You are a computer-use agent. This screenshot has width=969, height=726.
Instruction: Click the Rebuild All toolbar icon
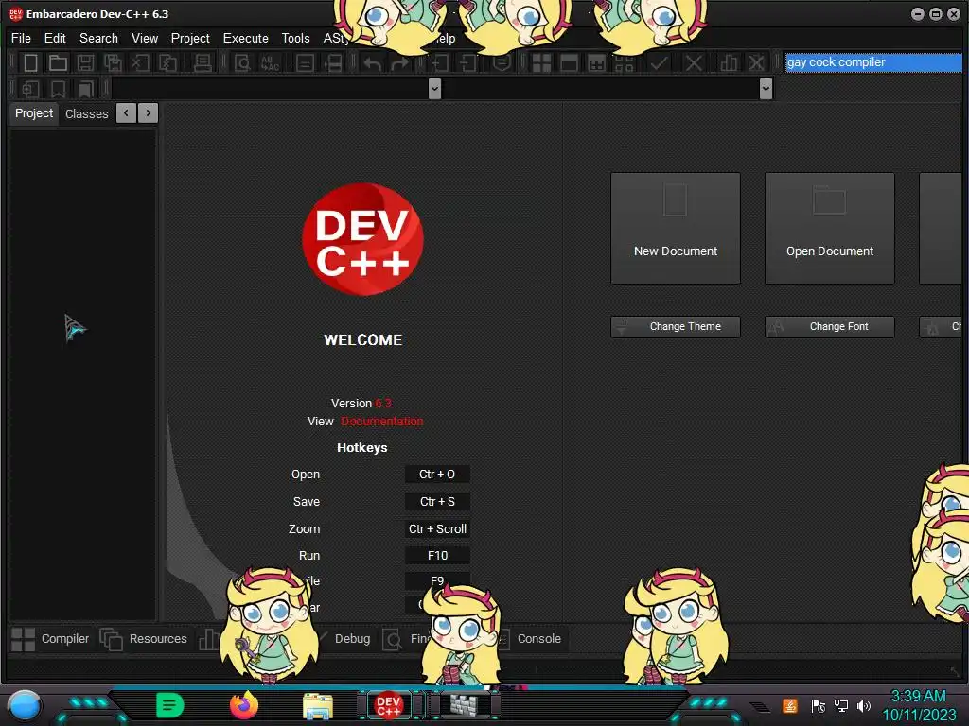[x=625, y=63]
